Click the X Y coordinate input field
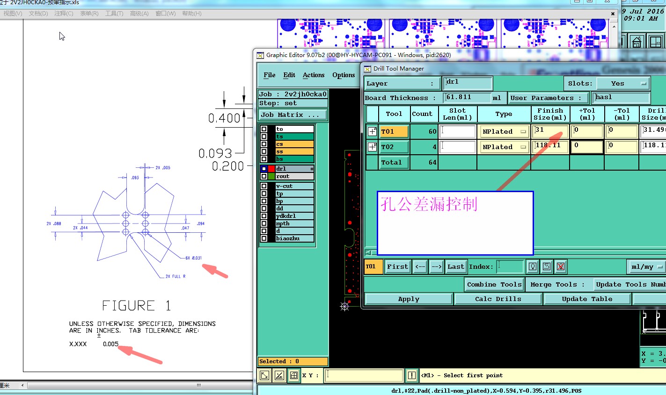The image size is (666, 395). tap(364, 375)
